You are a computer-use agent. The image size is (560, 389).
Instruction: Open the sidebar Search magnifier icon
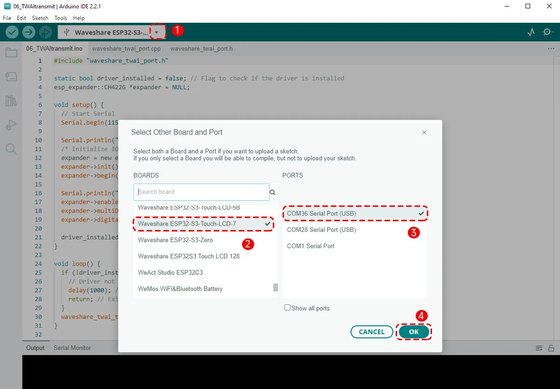point(11,149)
